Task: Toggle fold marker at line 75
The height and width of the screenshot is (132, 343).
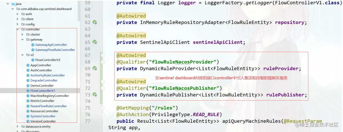Action: pyautogui.click(x=103, y=108)
